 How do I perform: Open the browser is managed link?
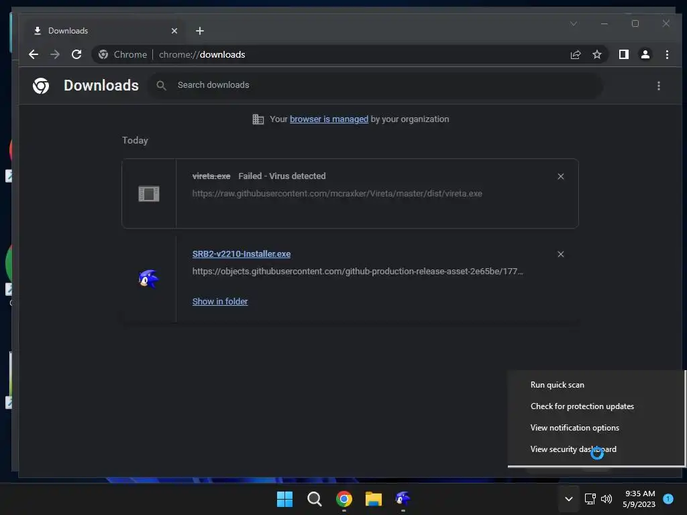pos(329,119)
